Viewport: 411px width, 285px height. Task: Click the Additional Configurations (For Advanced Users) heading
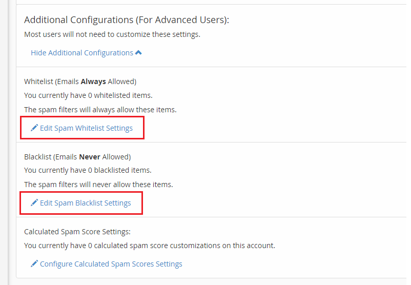click(x=127, y=19)
